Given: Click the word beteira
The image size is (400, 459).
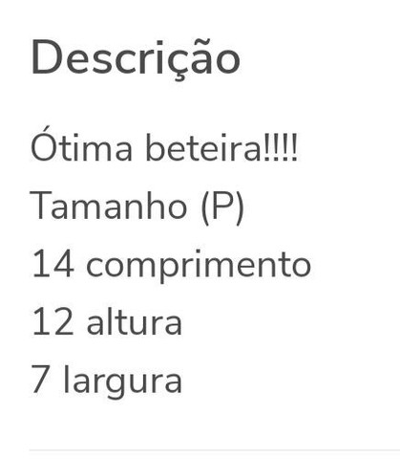Looking at the screenshot, I should pos(203,148).
